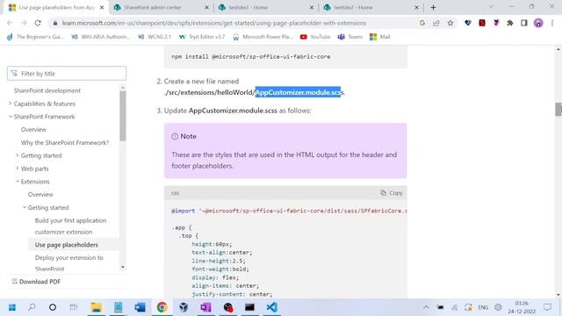Click the browser forward arrow

click(x=24, y=23)
